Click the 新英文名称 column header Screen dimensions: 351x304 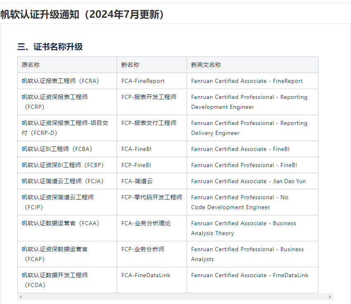click(x=253, y=65)
